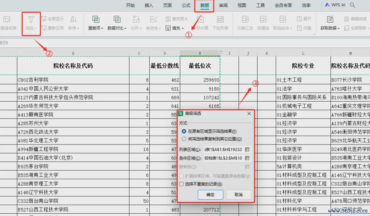Select column E header
Screen dimensions: 370x216
click(200, 53)
